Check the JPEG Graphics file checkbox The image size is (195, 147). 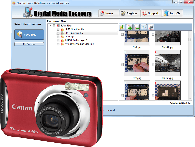(58, 30)
